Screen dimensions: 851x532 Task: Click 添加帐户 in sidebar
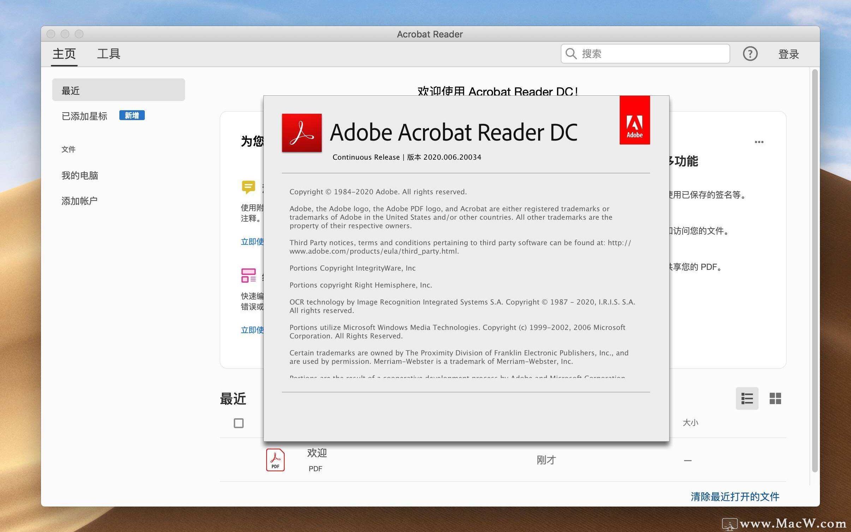[79, 201]
